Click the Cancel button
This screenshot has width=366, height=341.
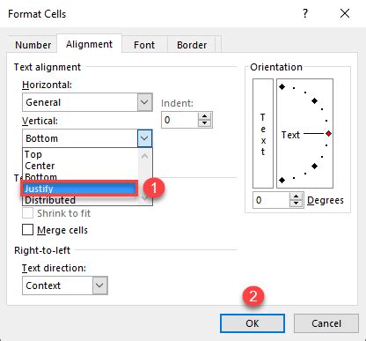(x=326, y=323)
